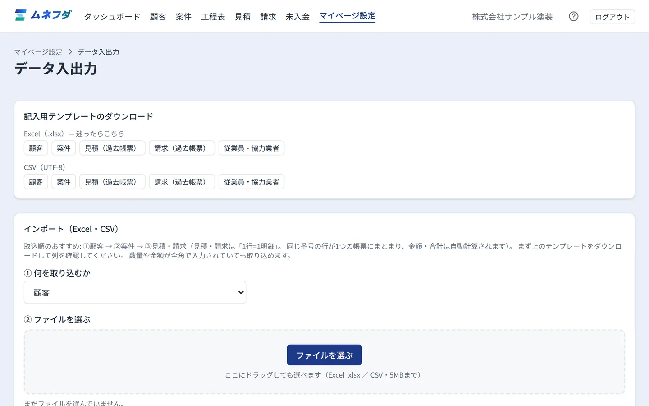Screen dimensions: 649x406
Task: Download CSV 従業員・協力業者 template
Action: (x=251, y=181)
